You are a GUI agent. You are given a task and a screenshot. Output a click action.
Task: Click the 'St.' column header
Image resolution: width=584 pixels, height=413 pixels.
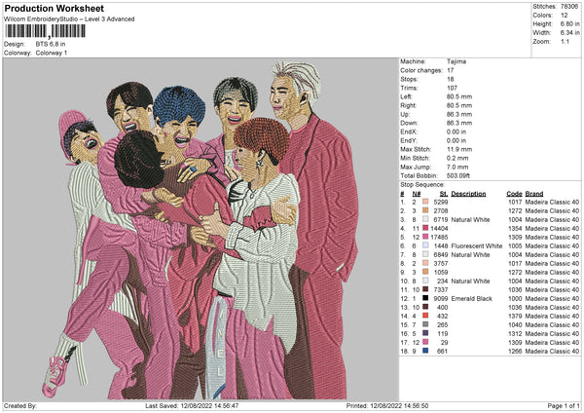click(x=444, y=194)
